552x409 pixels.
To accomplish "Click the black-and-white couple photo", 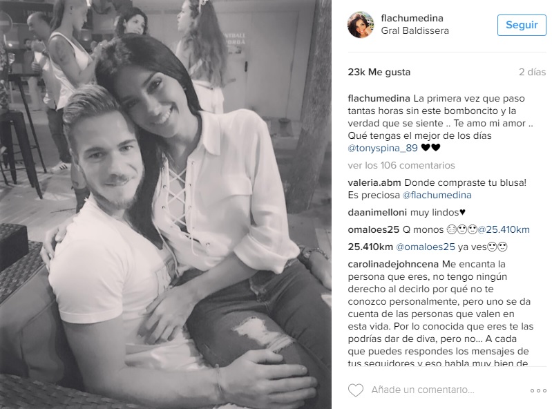I will 165,204.
